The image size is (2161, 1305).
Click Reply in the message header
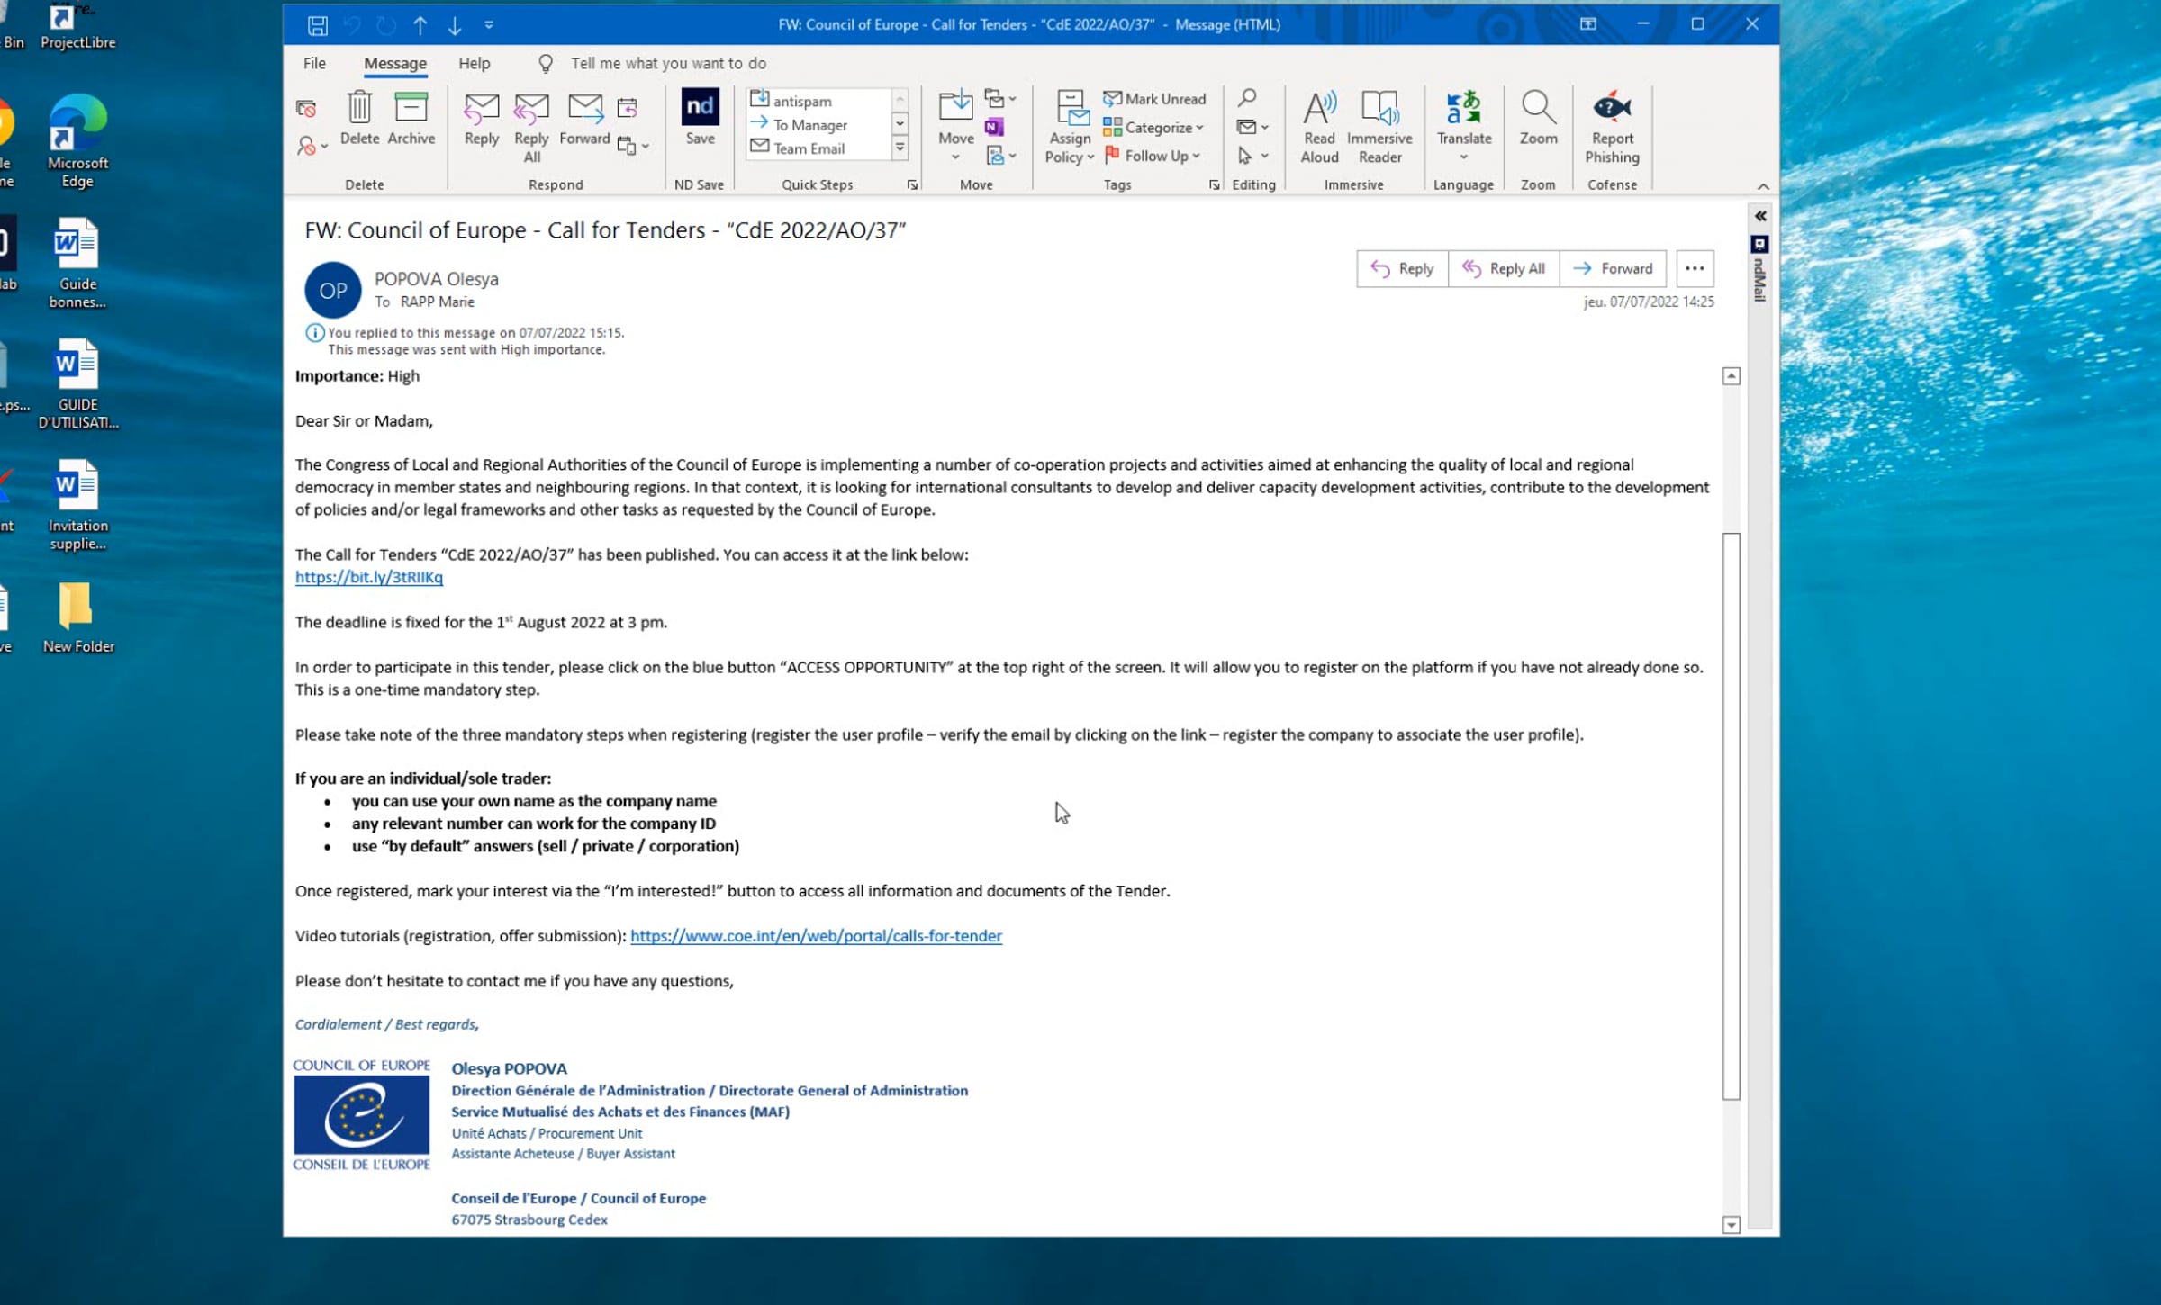click(x=1402, y=268)
